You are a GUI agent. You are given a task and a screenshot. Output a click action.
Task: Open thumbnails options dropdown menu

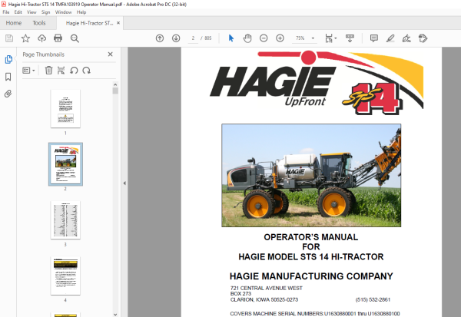[29, 71]
